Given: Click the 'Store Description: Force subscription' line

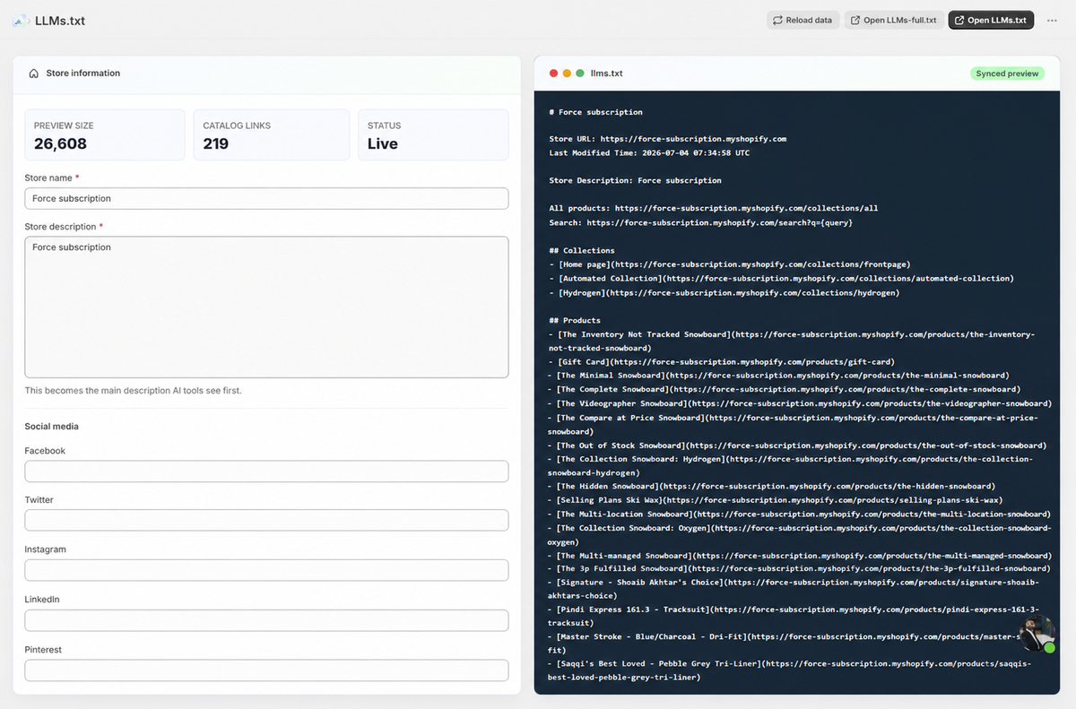Looking at the screenshot, I should (x=635, y=180).
